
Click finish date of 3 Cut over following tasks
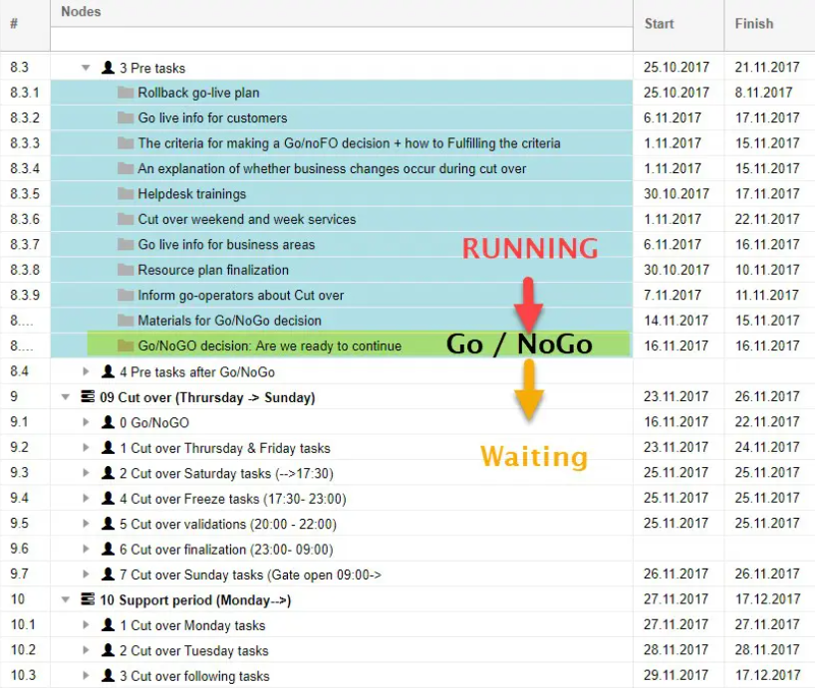click(x=767, y=676)
